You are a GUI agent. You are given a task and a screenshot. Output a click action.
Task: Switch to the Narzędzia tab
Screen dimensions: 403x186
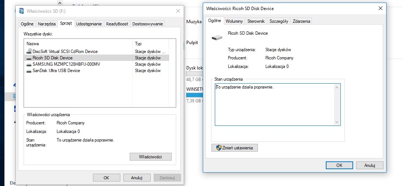[x=47, y=24]
